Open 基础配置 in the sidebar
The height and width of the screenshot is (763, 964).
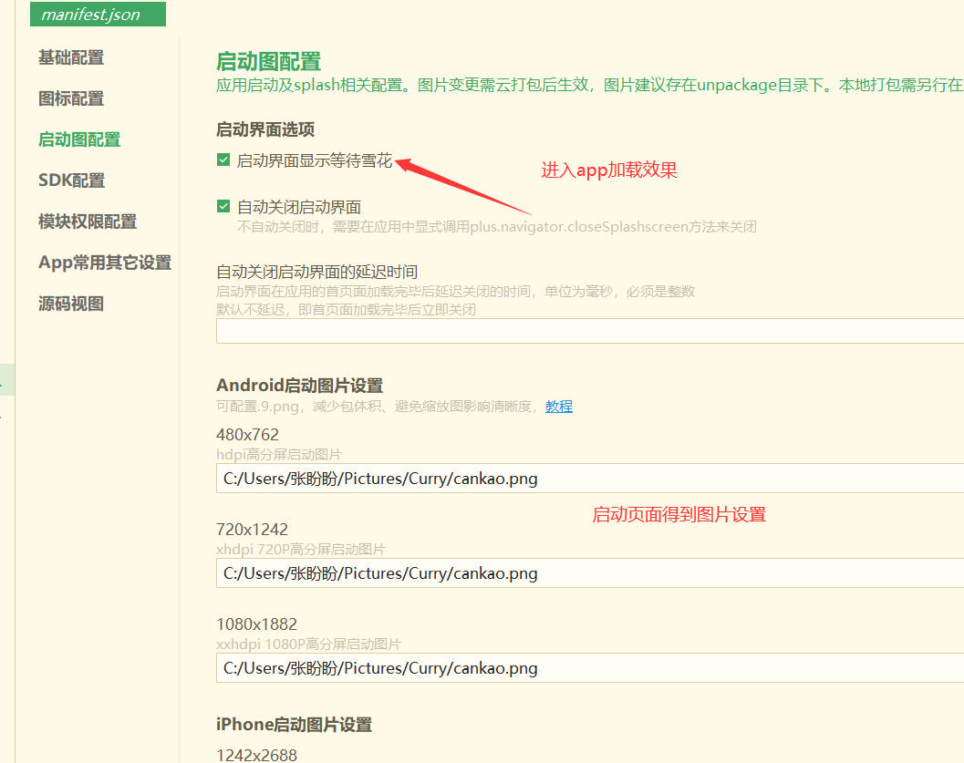click(71, 57)
